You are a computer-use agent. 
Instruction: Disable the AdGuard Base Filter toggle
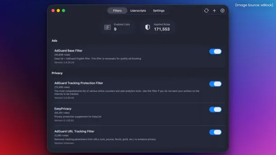[215, 51]
